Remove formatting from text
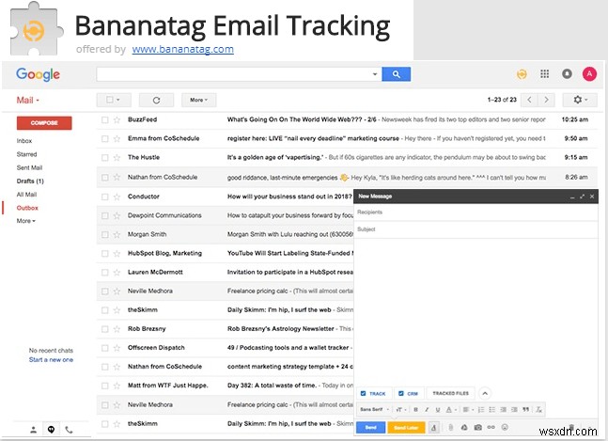 coord(538,410)
